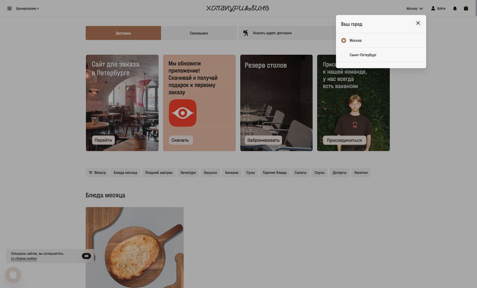Select the Хачапури category
The width and height of the screenshot is (477, 288).
click(188, 172)
